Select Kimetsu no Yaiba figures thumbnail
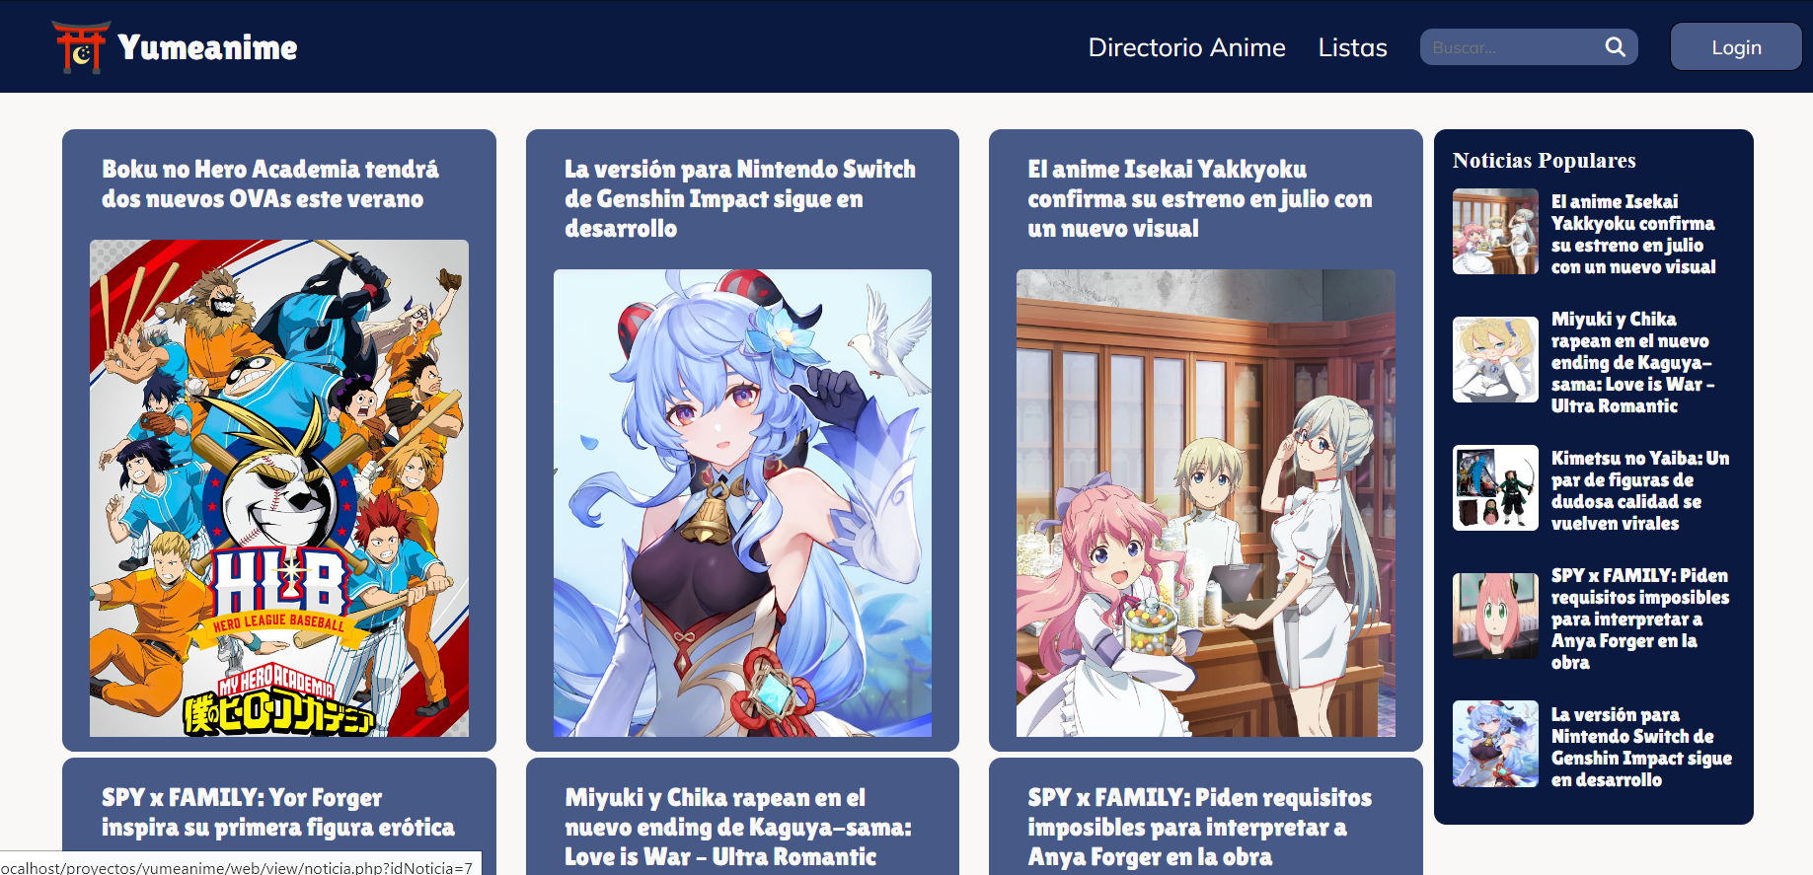This screenshot has height=875, width=1813. pos(1494,488)
